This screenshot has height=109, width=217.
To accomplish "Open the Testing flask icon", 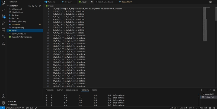I will (x=3, y=43).
